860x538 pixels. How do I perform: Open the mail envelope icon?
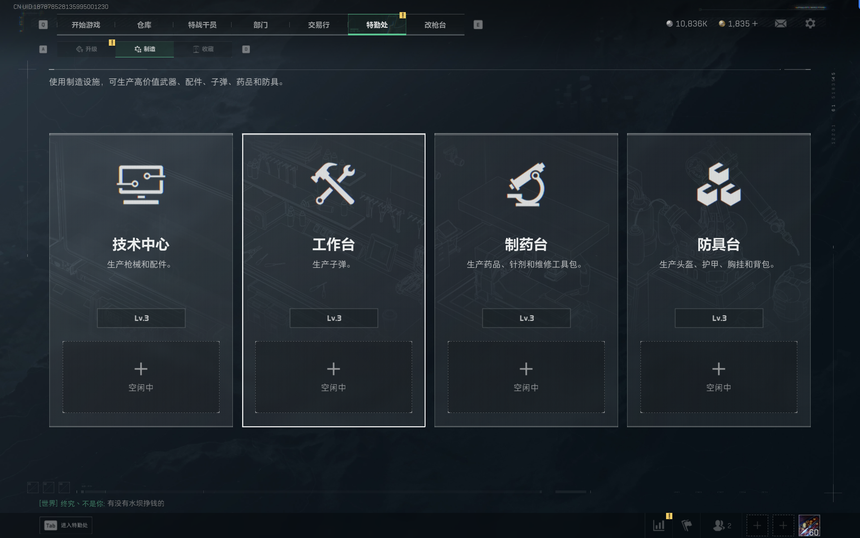[x=780, y=23]
